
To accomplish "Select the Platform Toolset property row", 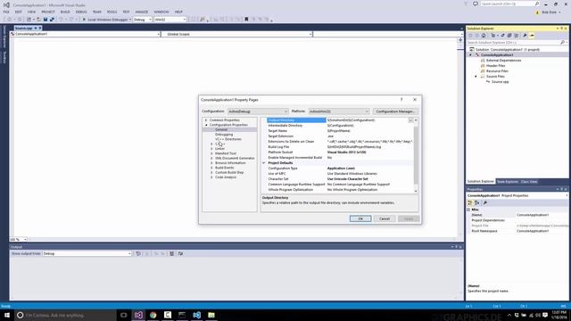I will click(340, 152).
